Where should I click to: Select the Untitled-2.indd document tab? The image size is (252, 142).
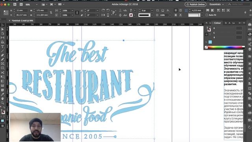pos(22,21)
